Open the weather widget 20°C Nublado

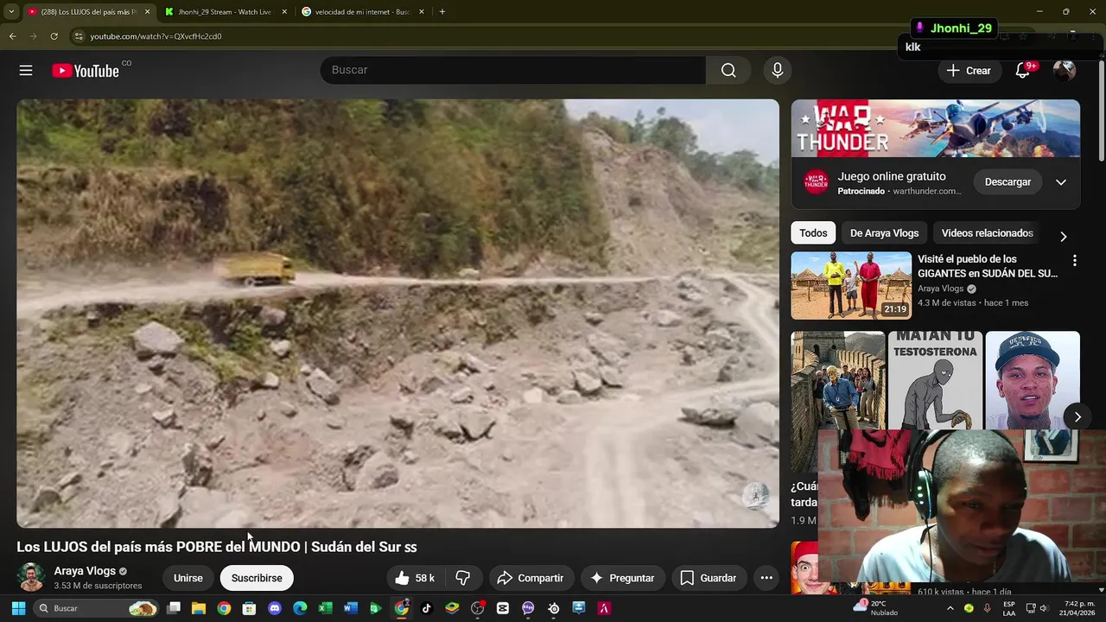pyautogui.click(x=877, y=608)
